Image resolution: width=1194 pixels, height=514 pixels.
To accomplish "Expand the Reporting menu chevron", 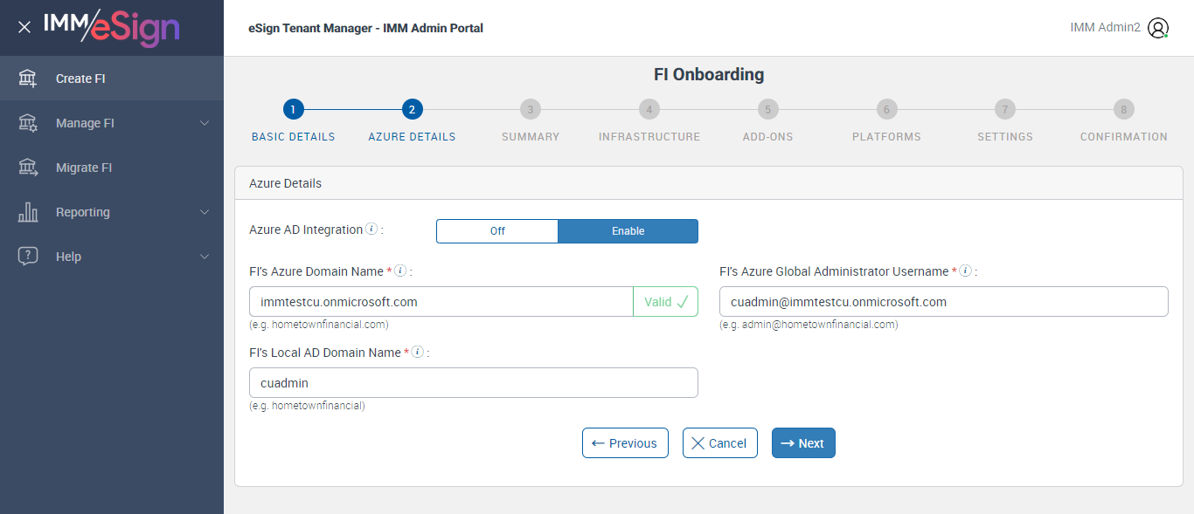I will (x=205, y=212).
